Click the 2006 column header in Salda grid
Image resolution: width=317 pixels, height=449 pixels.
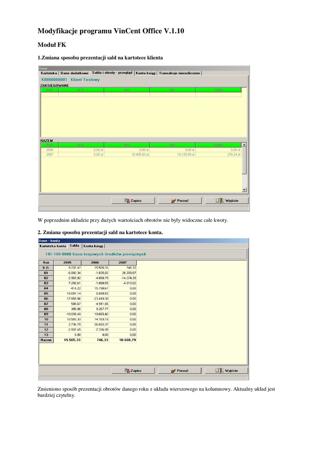[95, 263]
